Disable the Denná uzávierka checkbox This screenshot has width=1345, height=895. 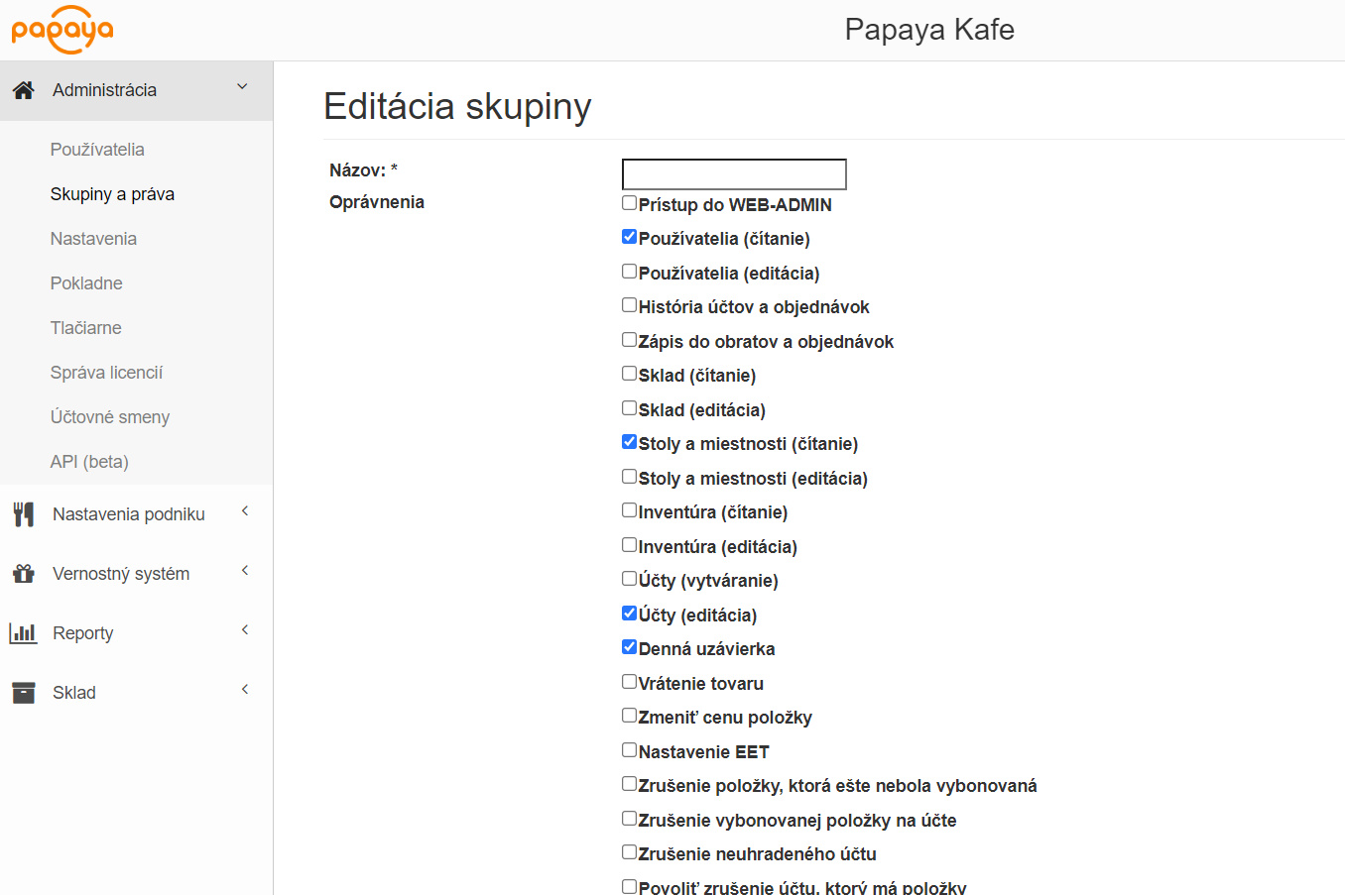click(x=629, y=647)
